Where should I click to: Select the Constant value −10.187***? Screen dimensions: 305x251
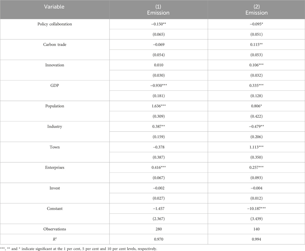tap(257, 209)
